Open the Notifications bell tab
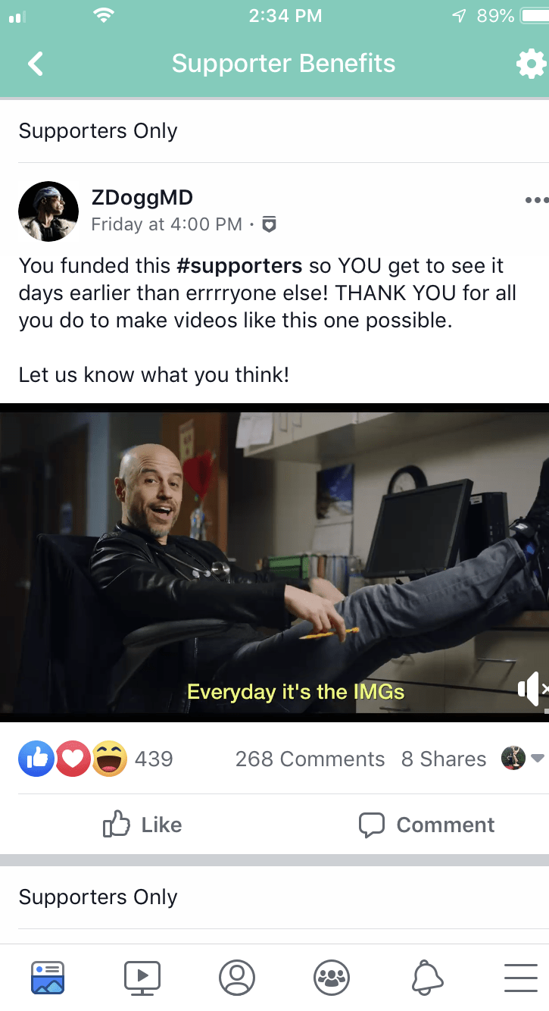The image size is (549, 1011). (427, 978)
